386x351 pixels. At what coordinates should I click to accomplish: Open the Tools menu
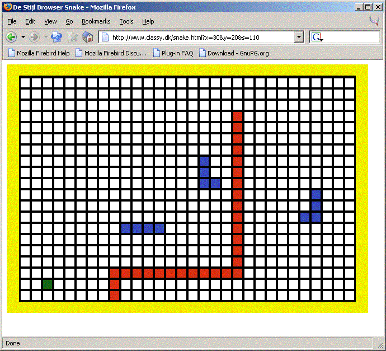click(126, 21)
